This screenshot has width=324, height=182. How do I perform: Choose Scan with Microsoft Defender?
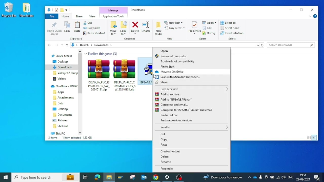point(191,77)
